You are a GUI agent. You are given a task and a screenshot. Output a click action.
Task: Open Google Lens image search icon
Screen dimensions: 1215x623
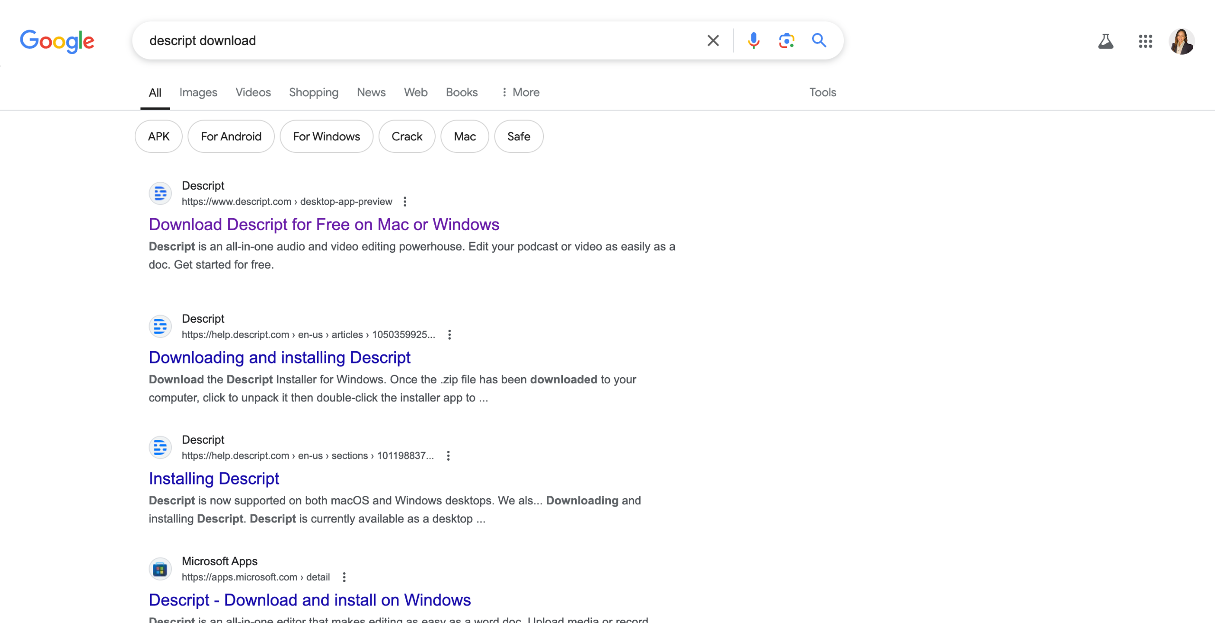[786, 40]
